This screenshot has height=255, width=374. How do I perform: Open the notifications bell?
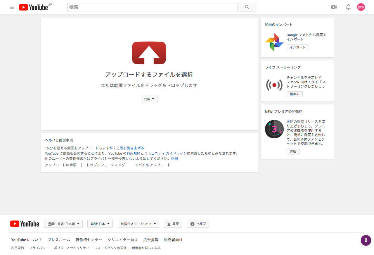(x=348, y=7)
